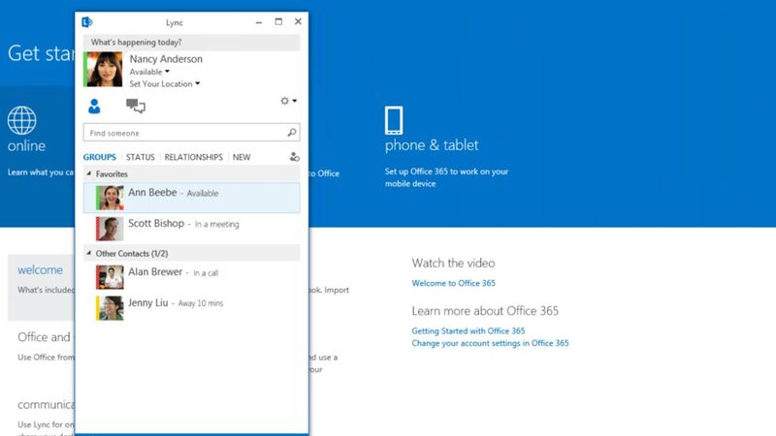
Task: Select the NEW tab
Action: pyautogui.click(x=241, y=157)
